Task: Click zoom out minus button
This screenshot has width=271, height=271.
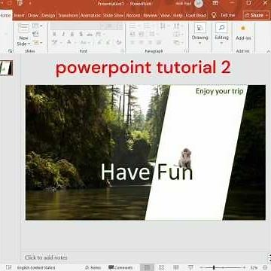Action: tap(201, 267)
